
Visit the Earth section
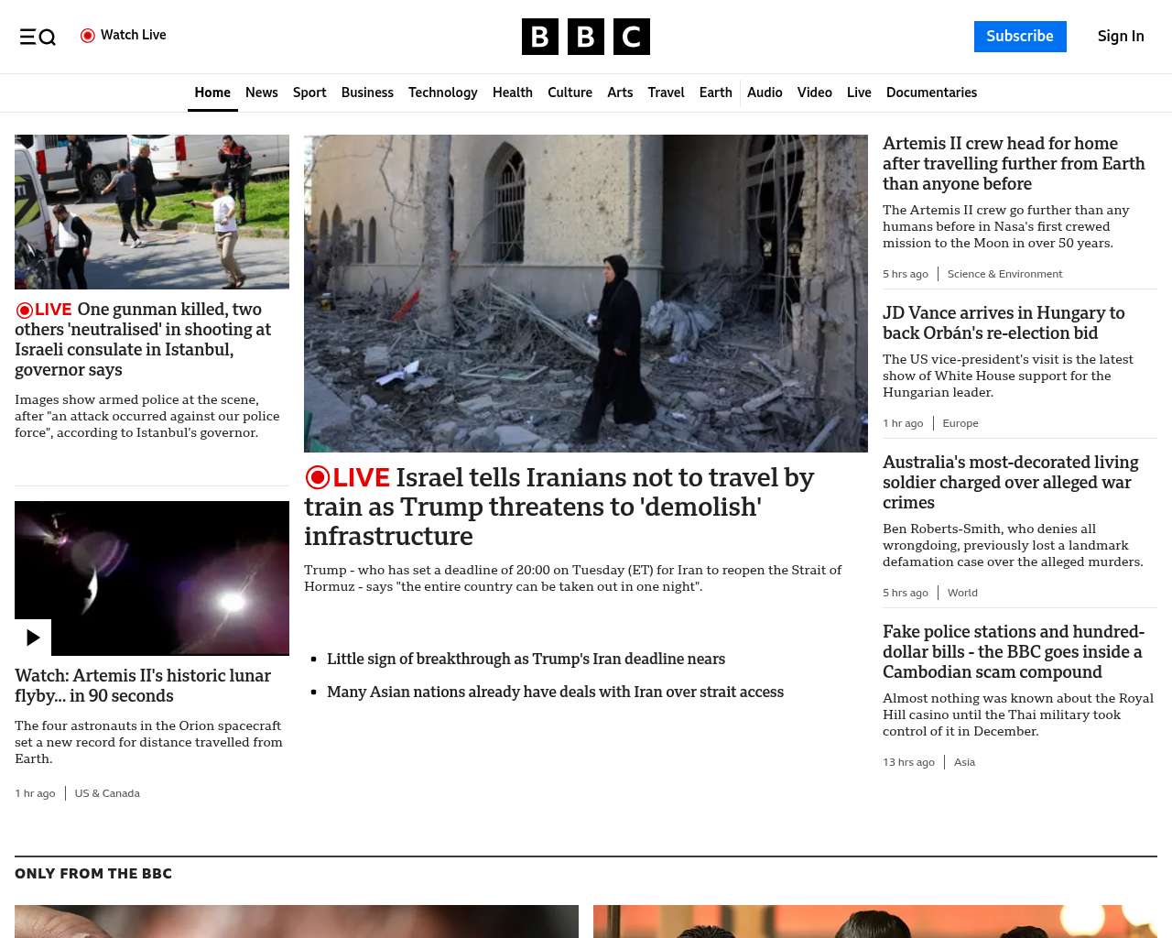pyautogui.click(x=716, y=93)
